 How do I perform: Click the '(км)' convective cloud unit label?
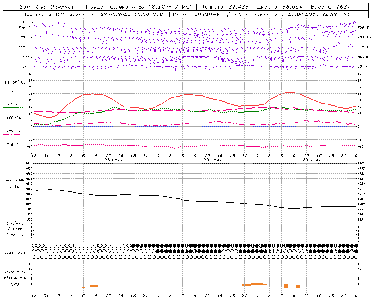tap(15, 283)
